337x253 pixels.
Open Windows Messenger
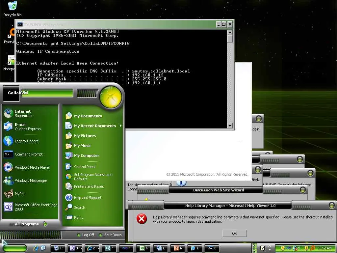[30, 181]
